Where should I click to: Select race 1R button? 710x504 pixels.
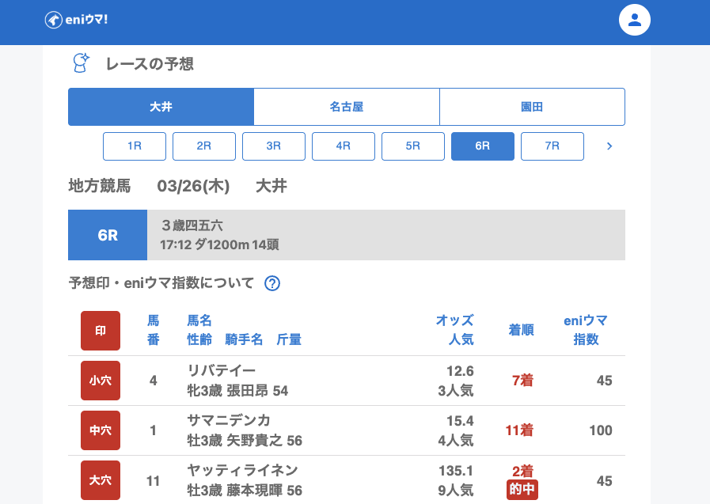pyautogui.click(x=135, y=146)
